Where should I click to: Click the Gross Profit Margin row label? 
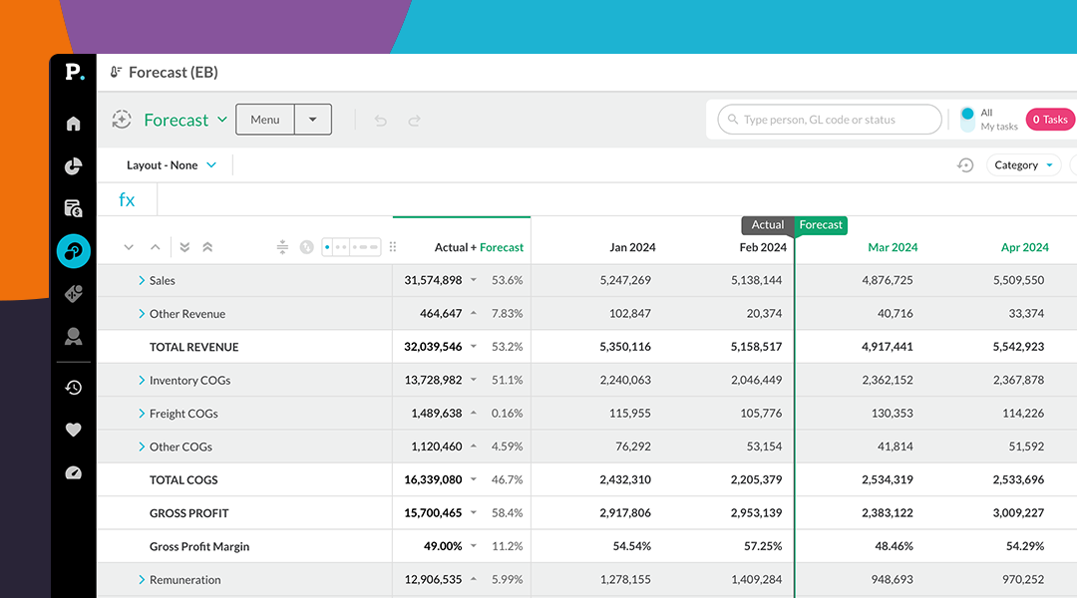[x=199, y=546]
